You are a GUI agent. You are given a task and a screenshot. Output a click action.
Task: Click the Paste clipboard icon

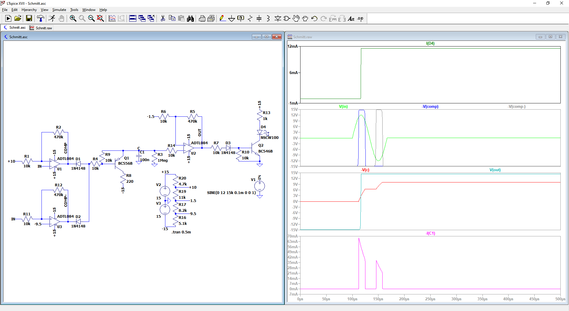(x=181, y=19)
